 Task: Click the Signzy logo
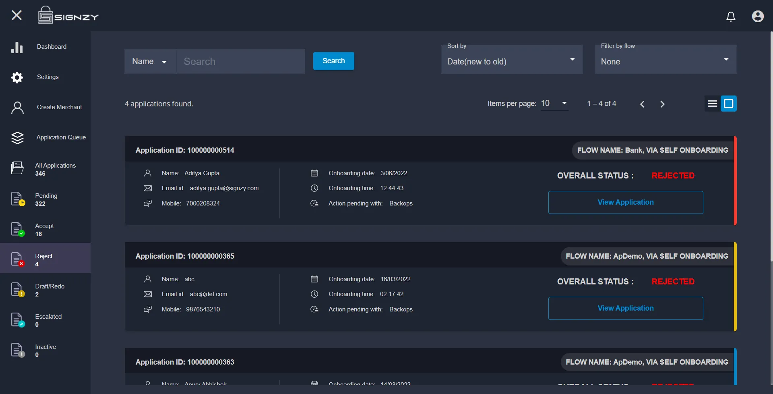(68, 15)
